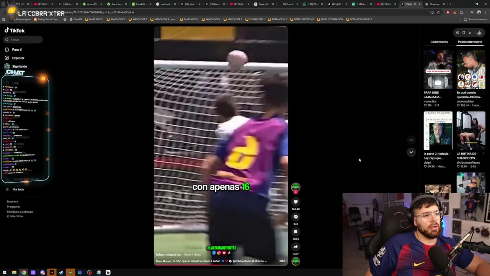Open the spinning sound disc icon
The width and height of the screenshot is (490, 276).
click(296, 261)
